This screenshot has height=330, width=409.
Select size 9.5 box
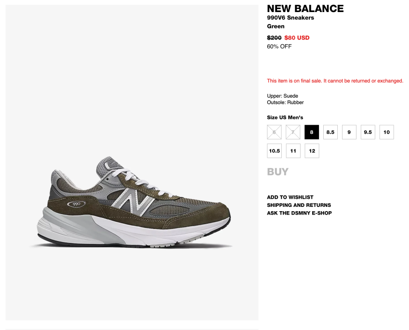coord(368,132)
